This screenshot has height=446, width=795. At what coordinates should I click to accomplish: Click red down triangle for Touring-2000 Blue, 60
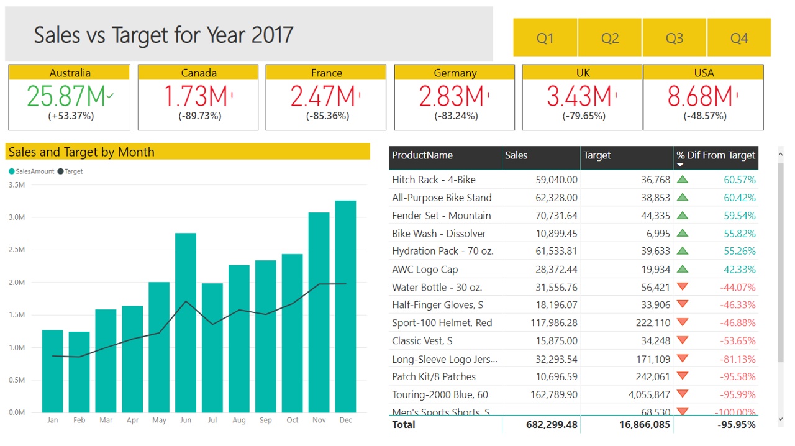pos(683,394)
